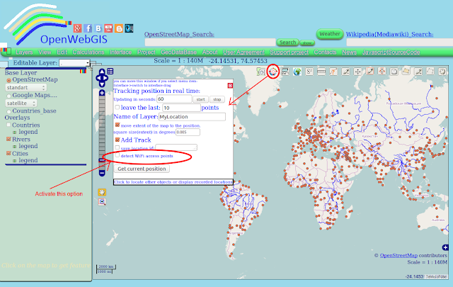Click the circled geolocation tracking toolbar icon
The height and width of the screenshot is (287, 453).
tap(273, 72)
